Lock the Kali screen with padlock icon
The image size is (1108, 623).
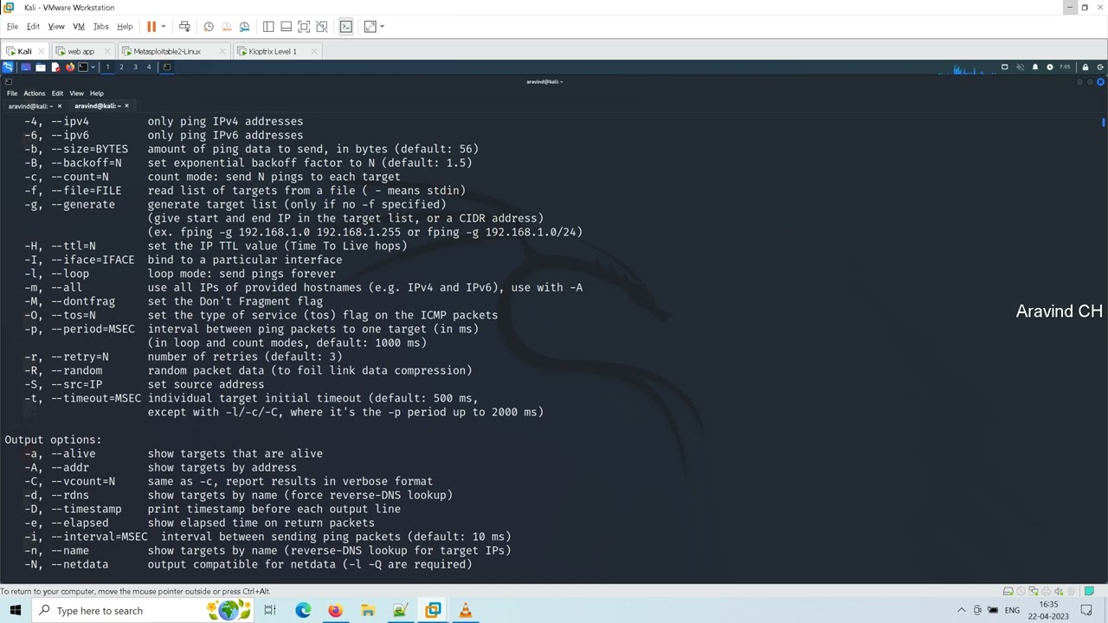(x=1085, y=67)
